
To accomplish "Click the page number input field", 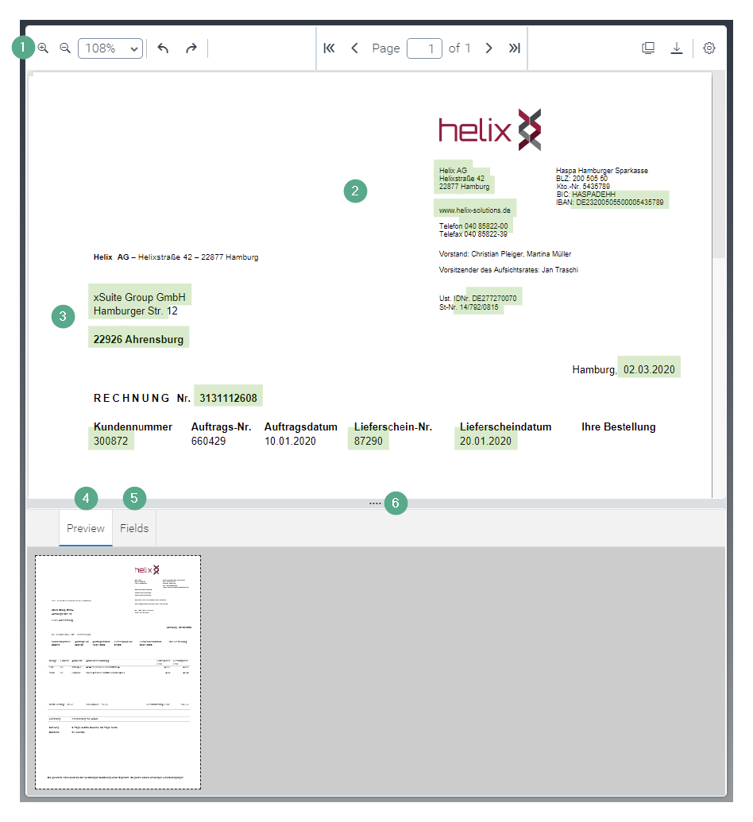I will [x=424, y=48].
